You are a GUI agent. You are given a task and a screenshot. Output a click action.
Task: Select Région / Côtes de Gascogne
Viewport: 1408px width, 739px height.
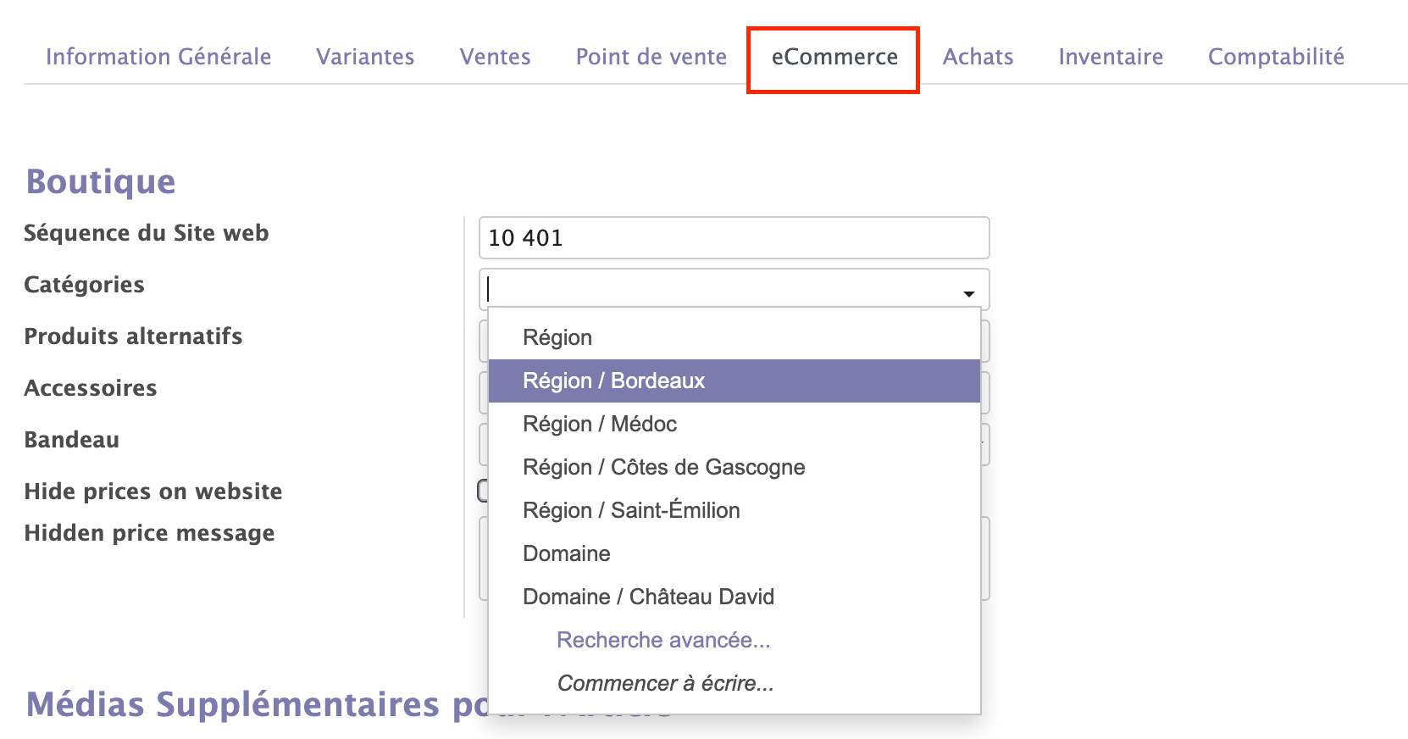pyautogui.click(x=663, y=467)
